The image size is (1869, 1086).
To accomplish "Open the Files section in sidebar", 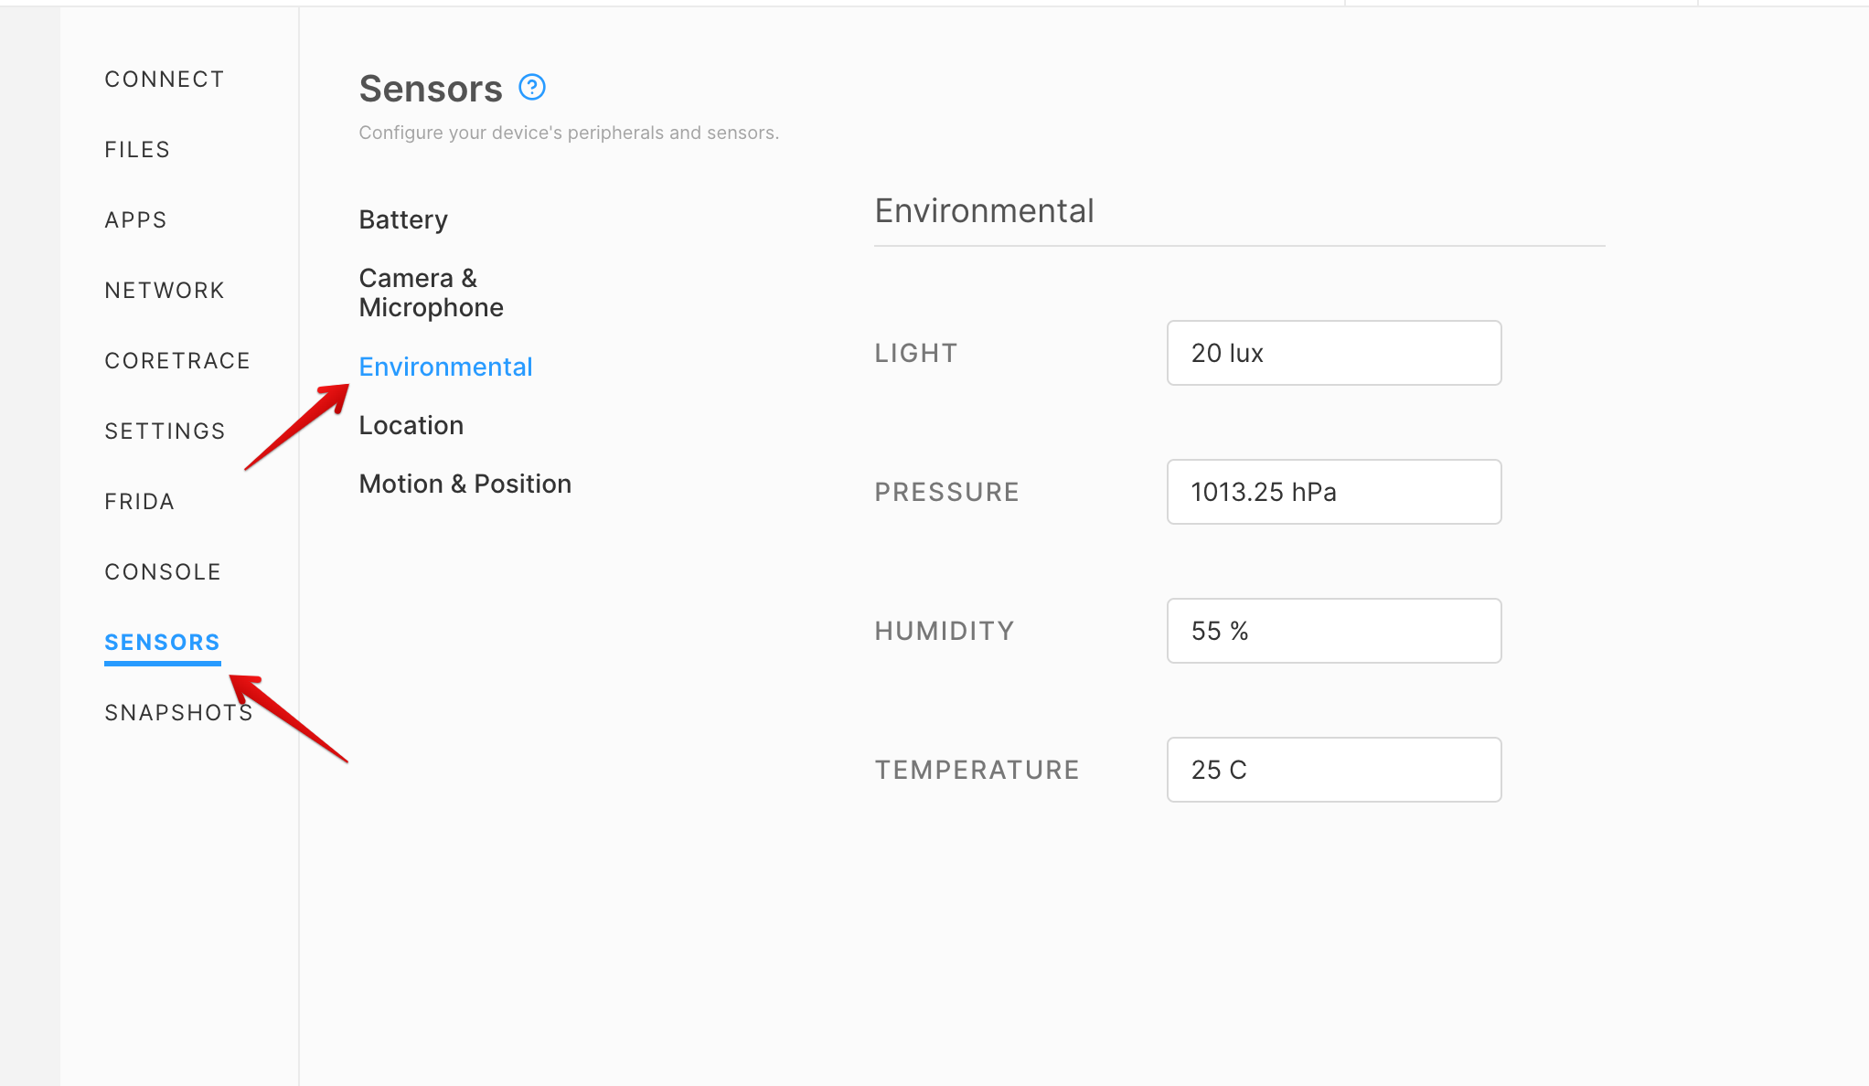I will click(x=137, y=150).
